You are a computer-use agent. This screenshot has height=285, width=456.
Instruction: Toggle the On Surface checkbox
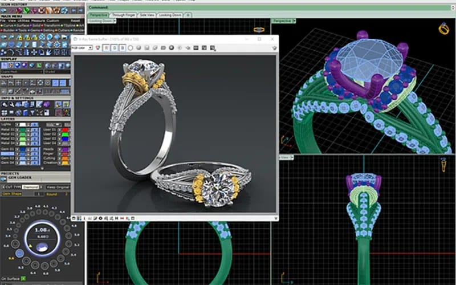coord(24,279)
